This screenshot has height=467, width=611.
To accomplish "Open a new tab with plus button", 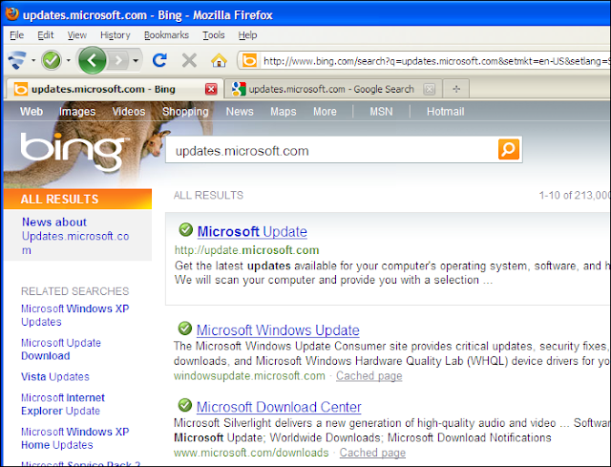I will (456, 89).
